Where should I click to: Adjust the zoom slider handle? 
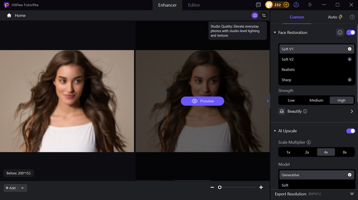(220, 187)
